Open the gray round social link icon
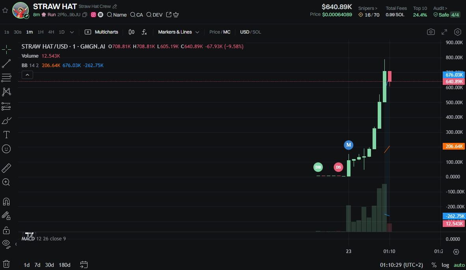This screenshot has height=270, width=466. pos(101,15)
